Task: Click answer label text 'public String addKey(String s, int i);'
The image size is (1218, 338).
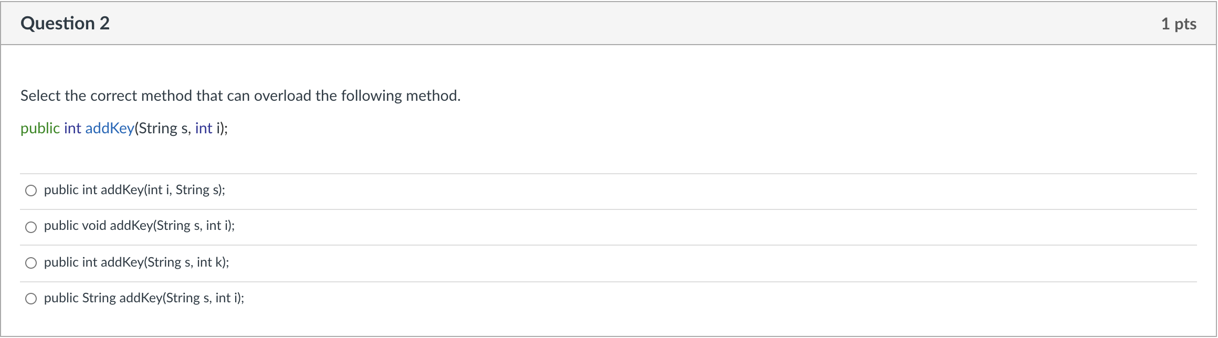Action: pos(144,298)
